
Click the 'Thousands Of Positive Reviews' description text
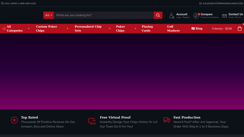tap(48, 124)
